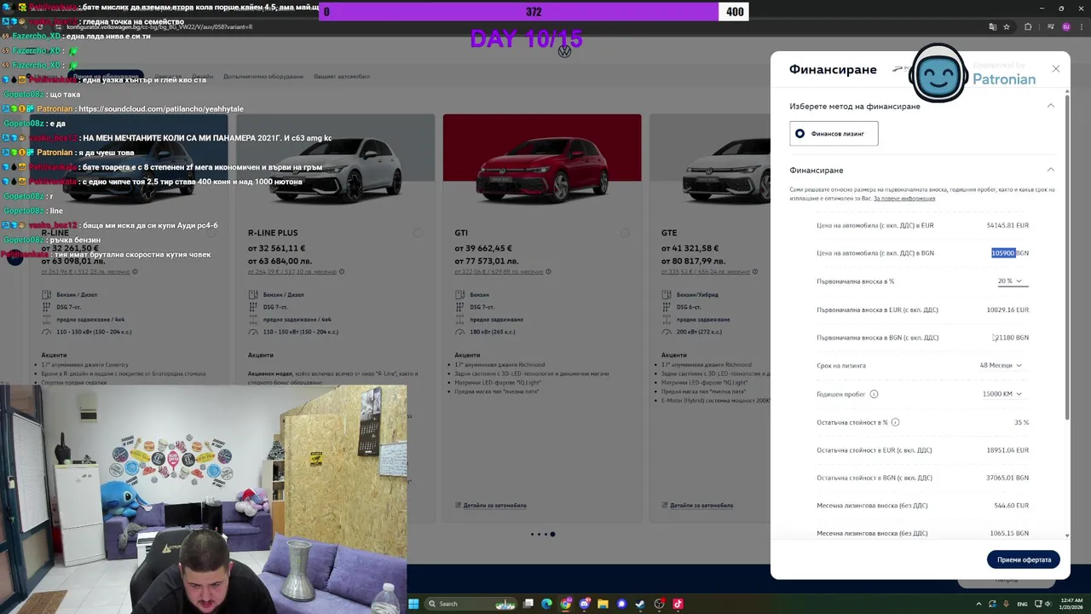Open Steam from the taskbar
This screenshot has width=1091, height=614.
point(640,604)
